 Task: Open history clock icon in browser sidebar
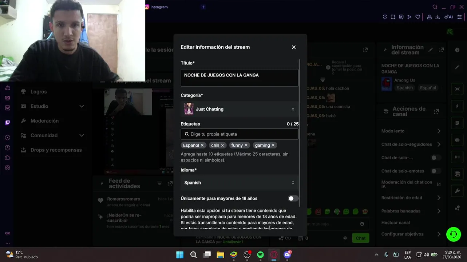[7, 148]
